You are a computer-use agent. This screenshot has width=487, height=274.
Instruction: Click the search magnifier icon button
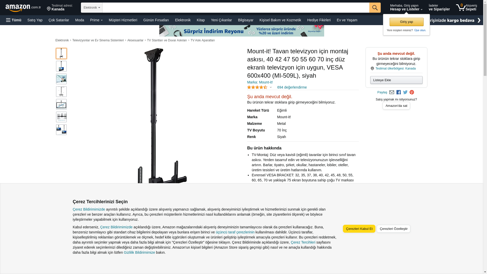(x=375, y=8)
